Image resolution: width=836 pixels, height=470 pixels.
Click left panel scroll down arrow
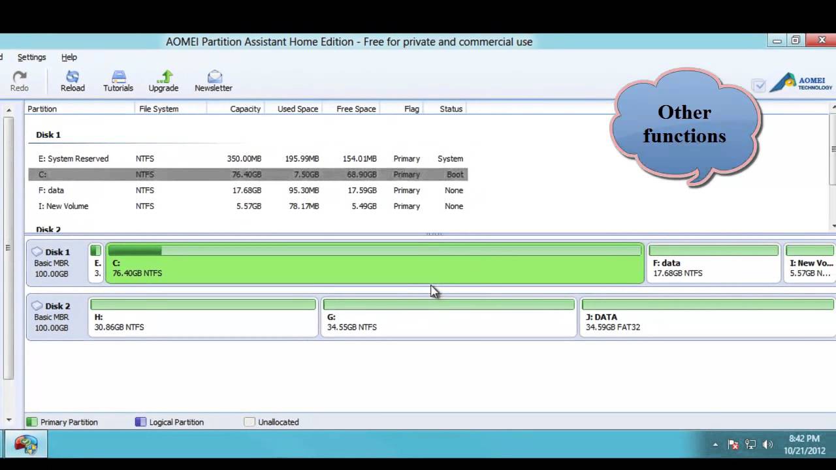pos(8,420)
